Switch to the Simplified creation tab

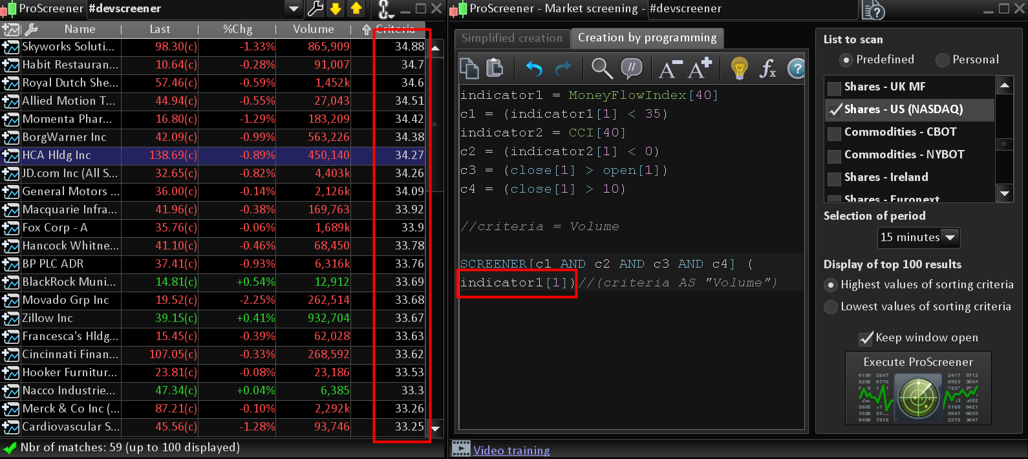pyautogui.click(x=512, y=38)
